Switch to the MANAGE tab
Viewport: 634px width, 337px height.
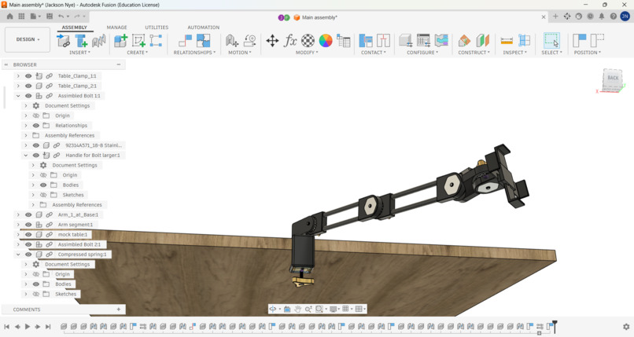coord(117,27)
